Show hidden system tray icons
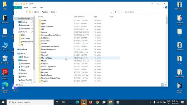 tap(151, 102)
